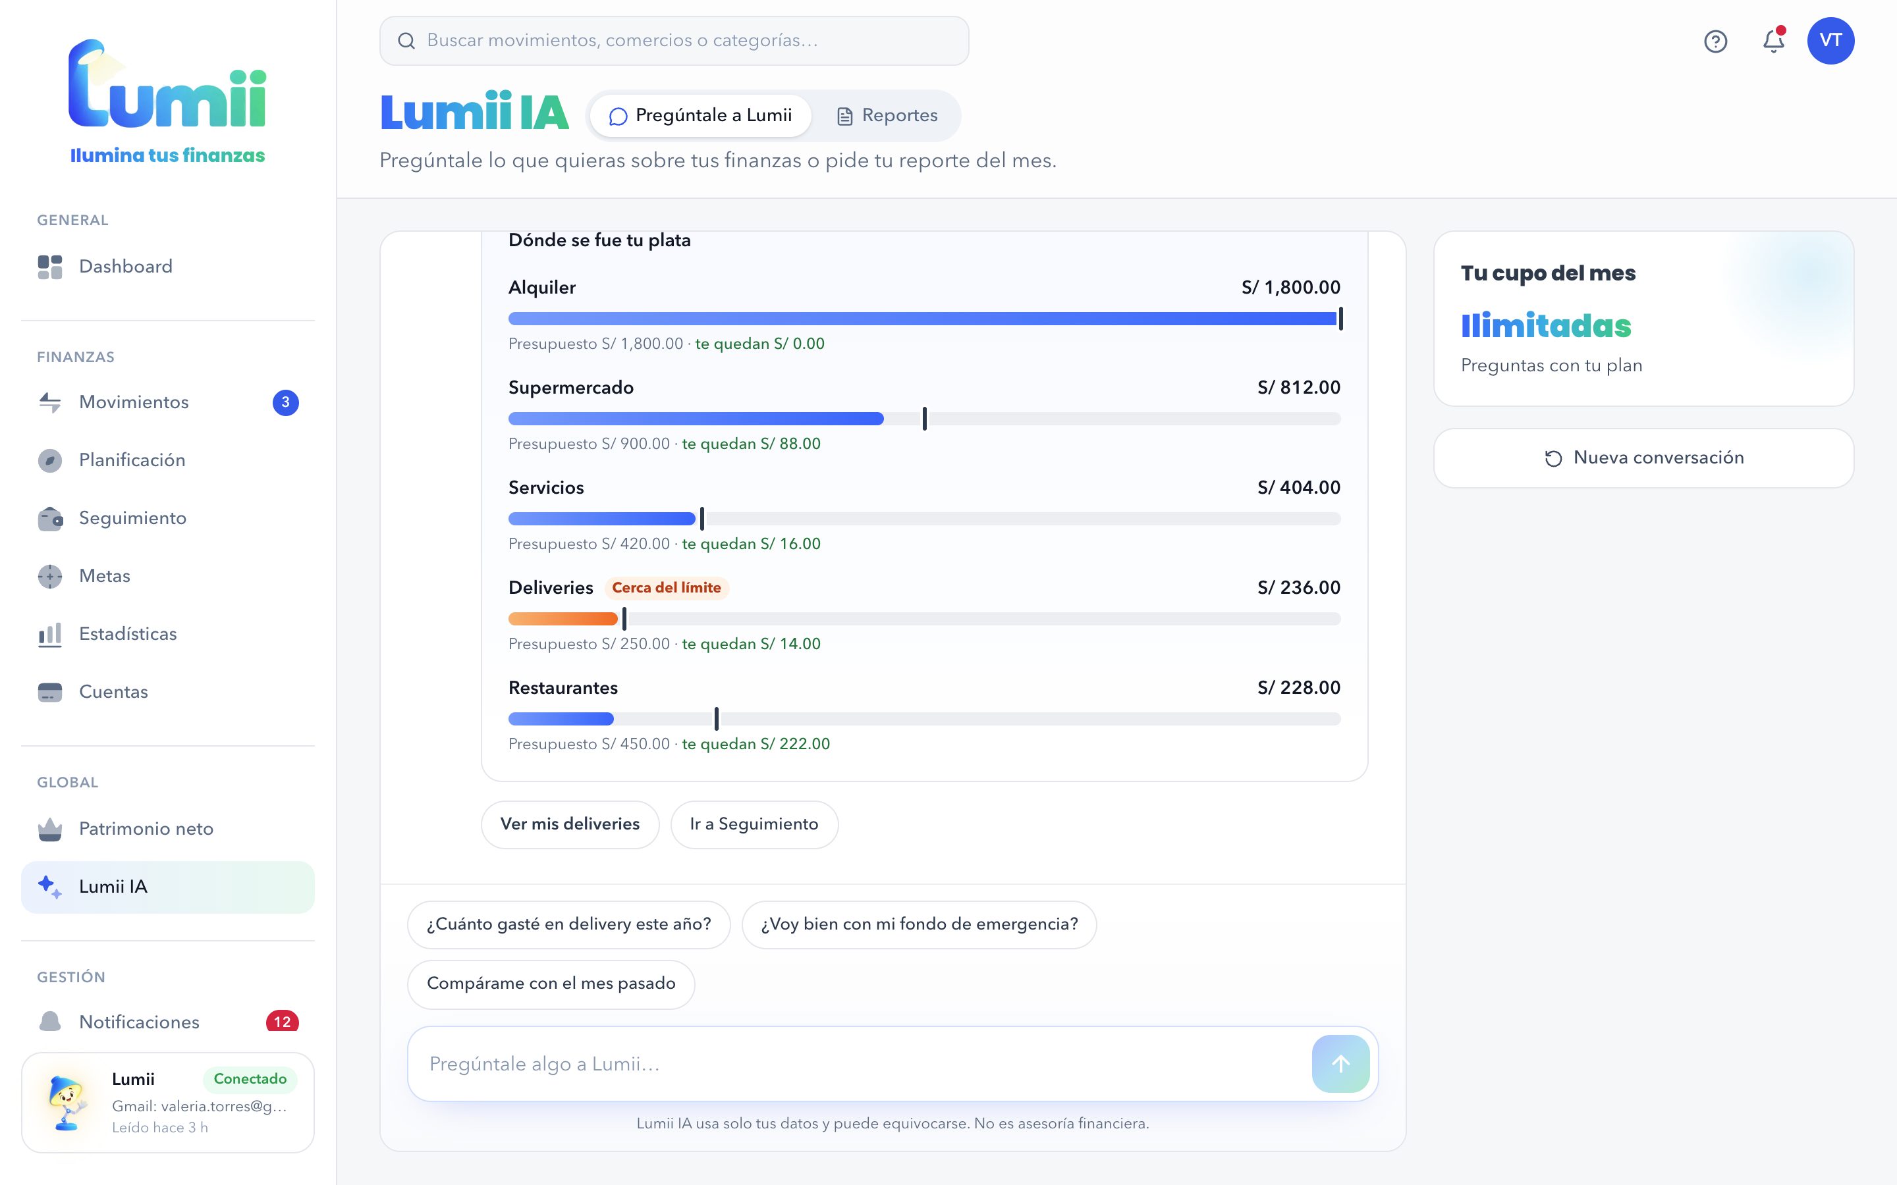Click the Ir a Seguimiento button
1897x1185 pixels.
[754, 824]
